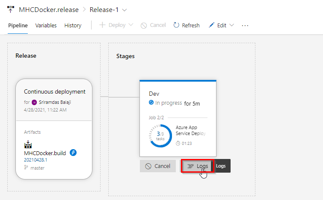Switch to the Variables tab
The height and width of the screenshot is (200, 323).
click(x=46, y=25)
